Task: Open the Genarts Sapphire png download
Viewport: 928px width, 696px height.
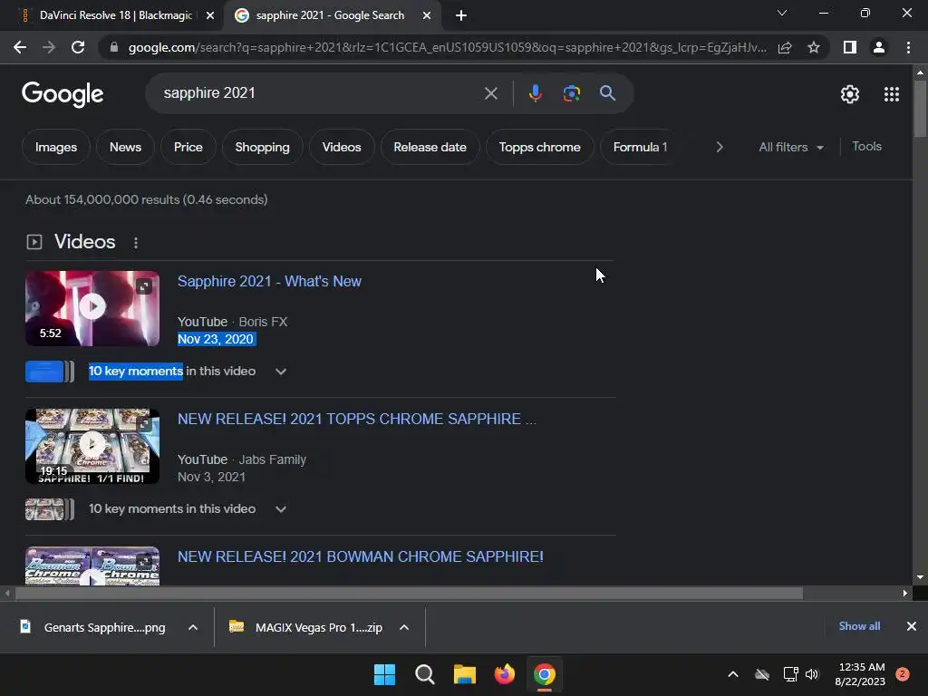Action: click(94, 627)
